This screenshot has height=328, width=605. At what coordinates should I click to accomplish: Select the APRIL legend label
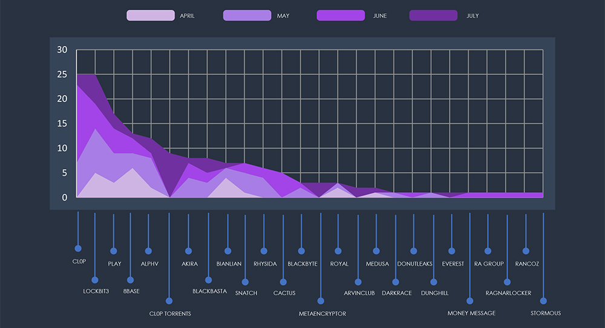(187, 16)
